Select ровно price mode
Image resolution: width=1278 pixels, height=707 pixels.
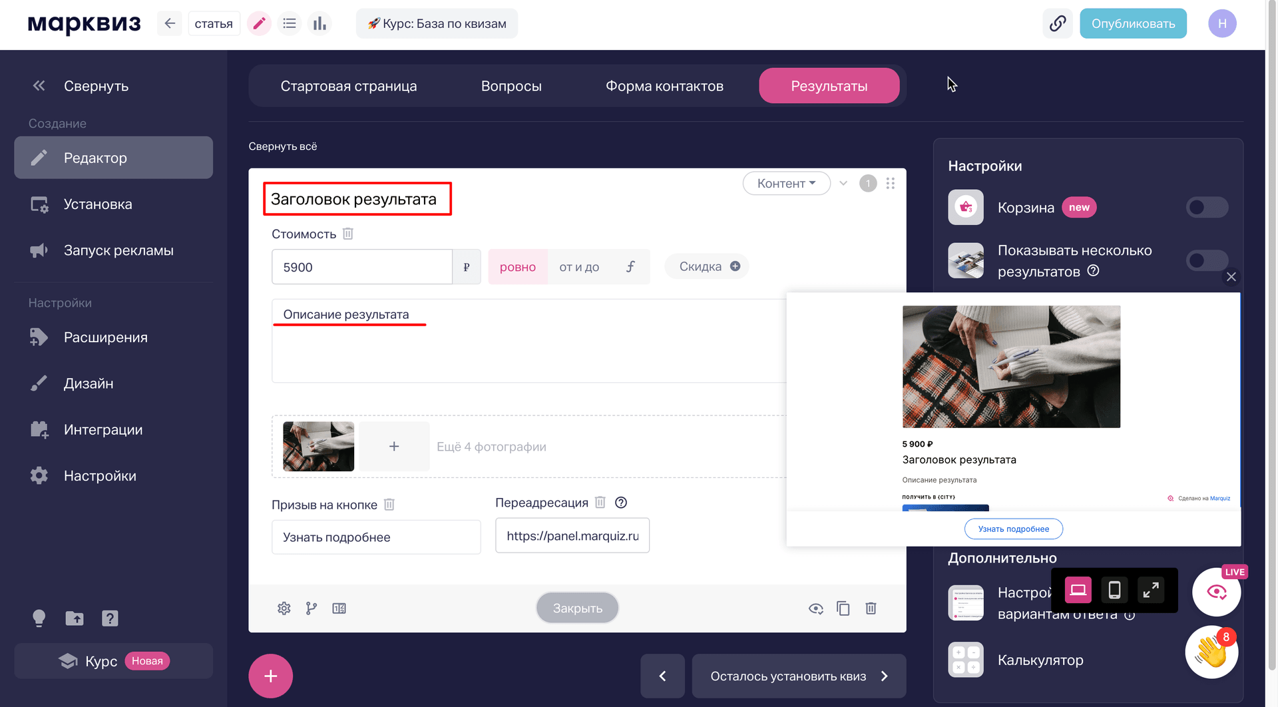518,267
